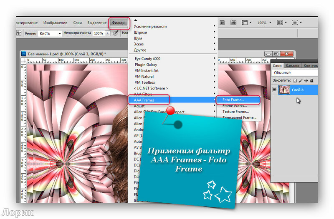
Task: Launch Adobe Bridge with the Br icon
Action: click(x=222, y=22)
